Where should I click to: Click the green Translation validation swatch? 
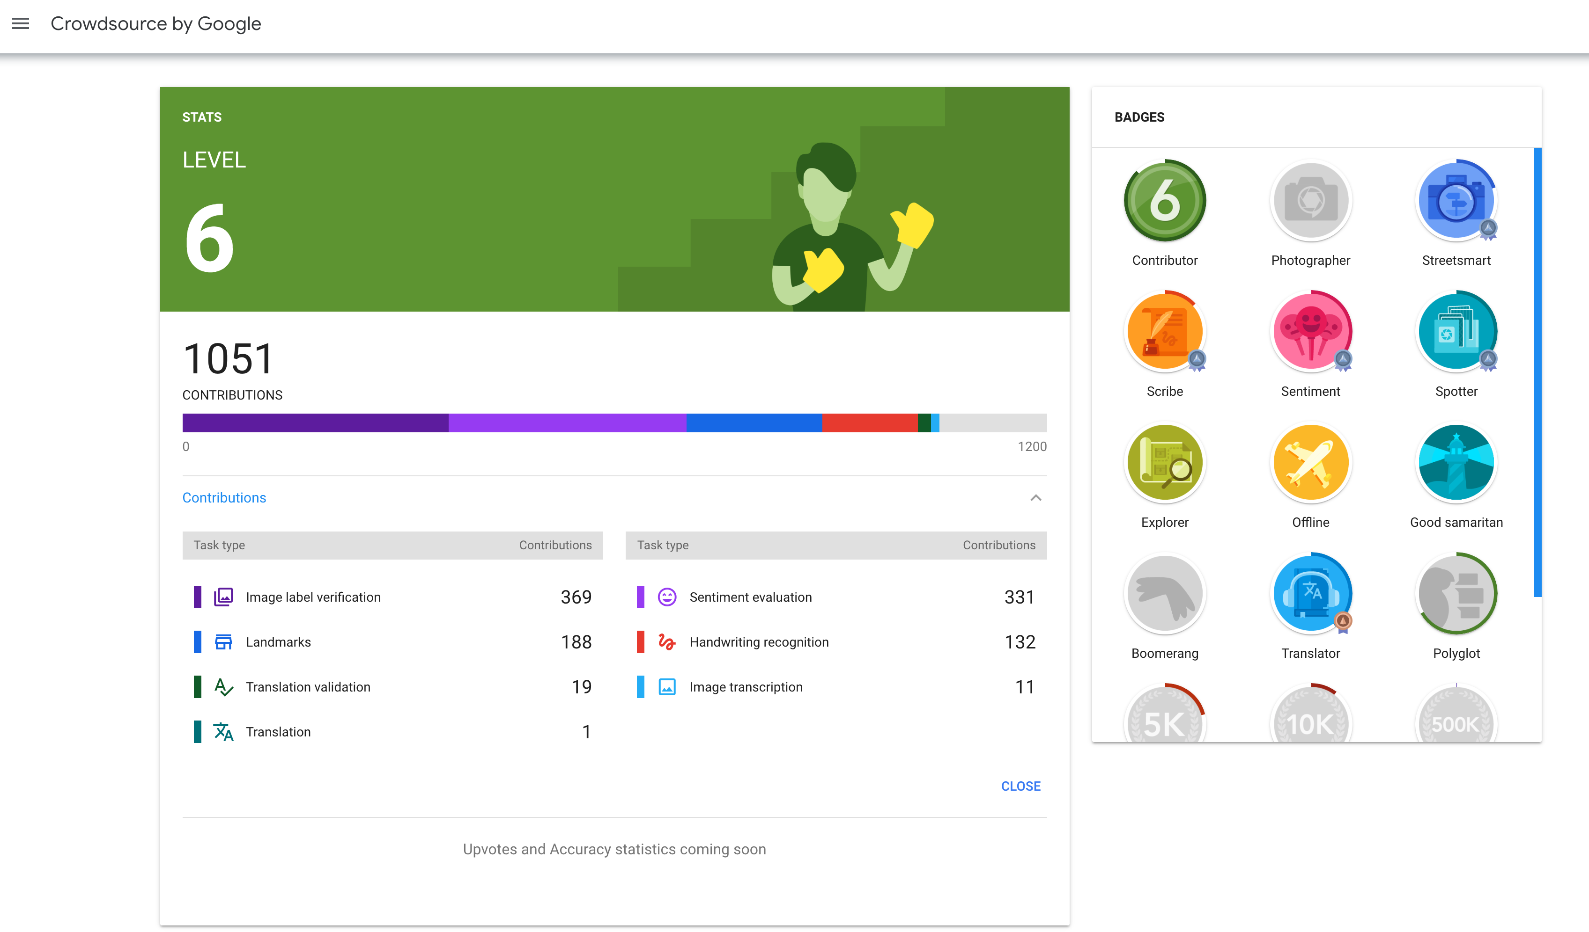click(x=197, y=687)
